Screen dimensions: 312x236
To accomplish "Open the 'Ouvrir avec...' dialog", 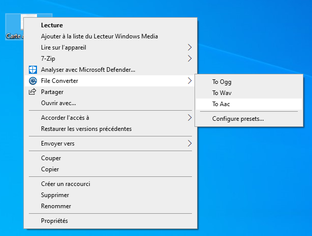I will click(x=58, y=103).
